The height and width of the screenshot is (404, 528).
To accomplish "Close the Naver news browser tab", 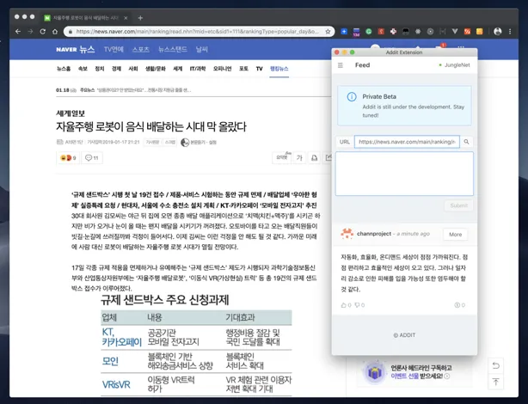I will tap(126, 18).
